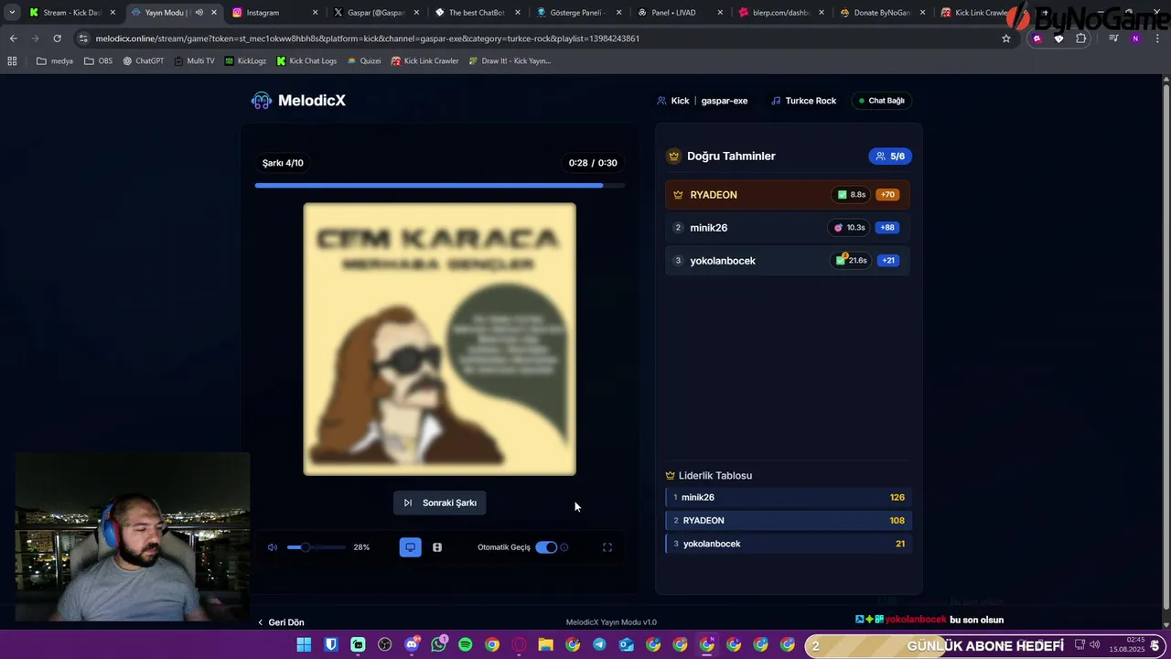Select RYADEON in Doğru Tahminler list
This screenshot has width=1171, height=659.
[788, 195]
